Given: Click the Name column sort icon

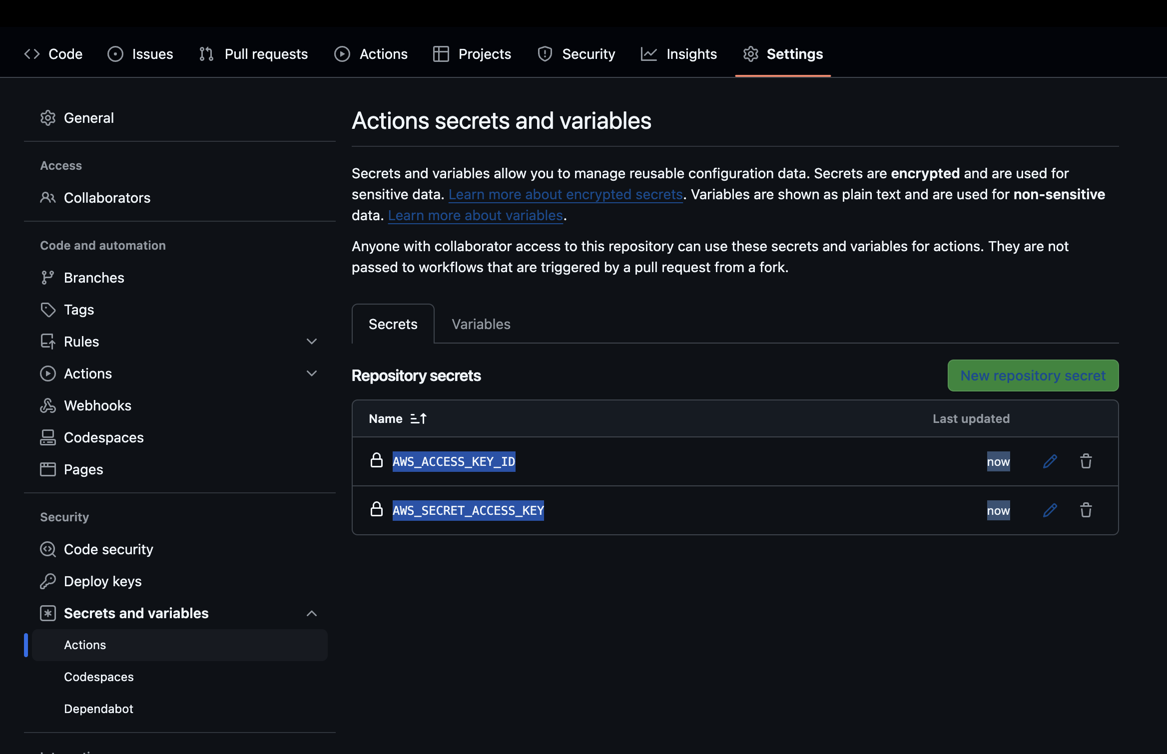Looking at the screenshot, I should pyautogui.click(x=418, y=418).
